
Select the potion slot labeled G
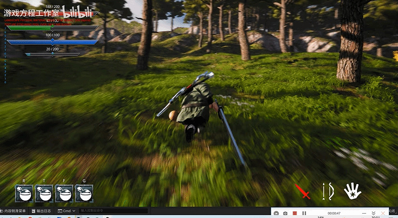point(84,193)
